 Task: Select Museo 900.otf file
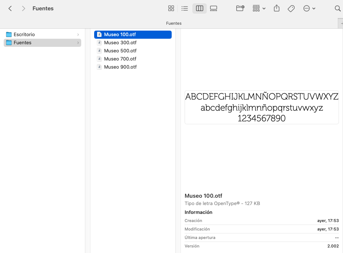click(133, 67)
